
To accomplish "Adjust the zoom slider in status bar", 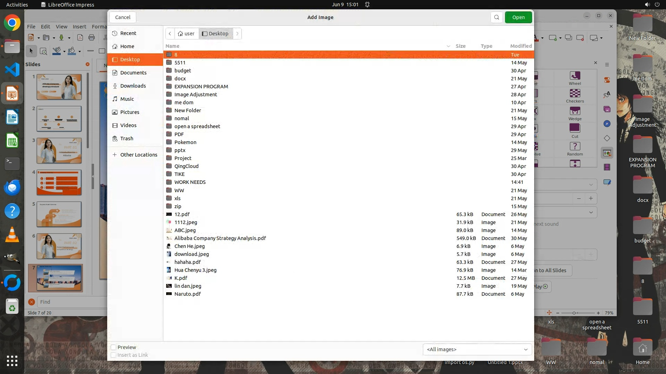I will 574,313.
